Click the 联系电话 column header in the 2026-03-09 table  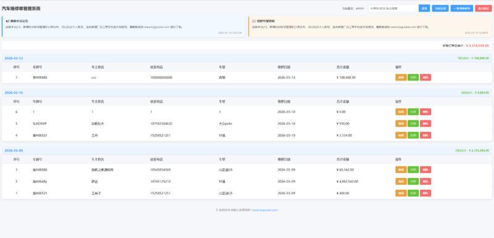click(157, 159)
